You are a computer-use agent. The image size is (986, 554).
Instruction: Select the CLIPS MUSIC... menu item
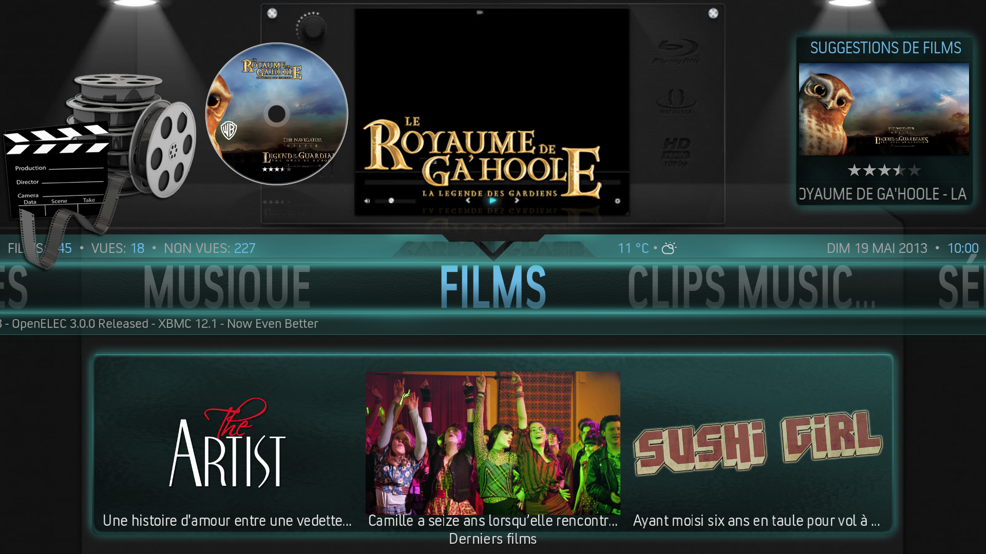tap(751, 287)
